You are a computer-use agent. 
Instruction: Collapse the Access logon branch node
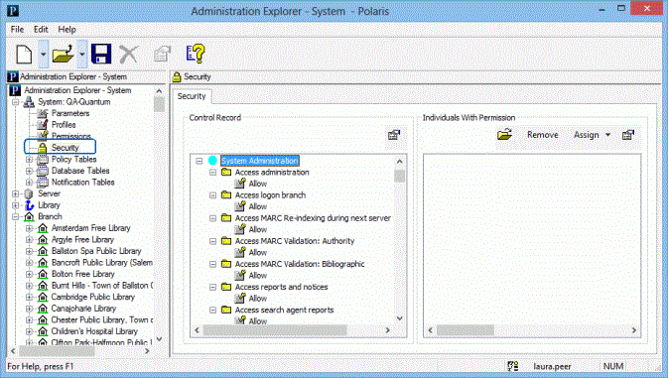(212, 195)
